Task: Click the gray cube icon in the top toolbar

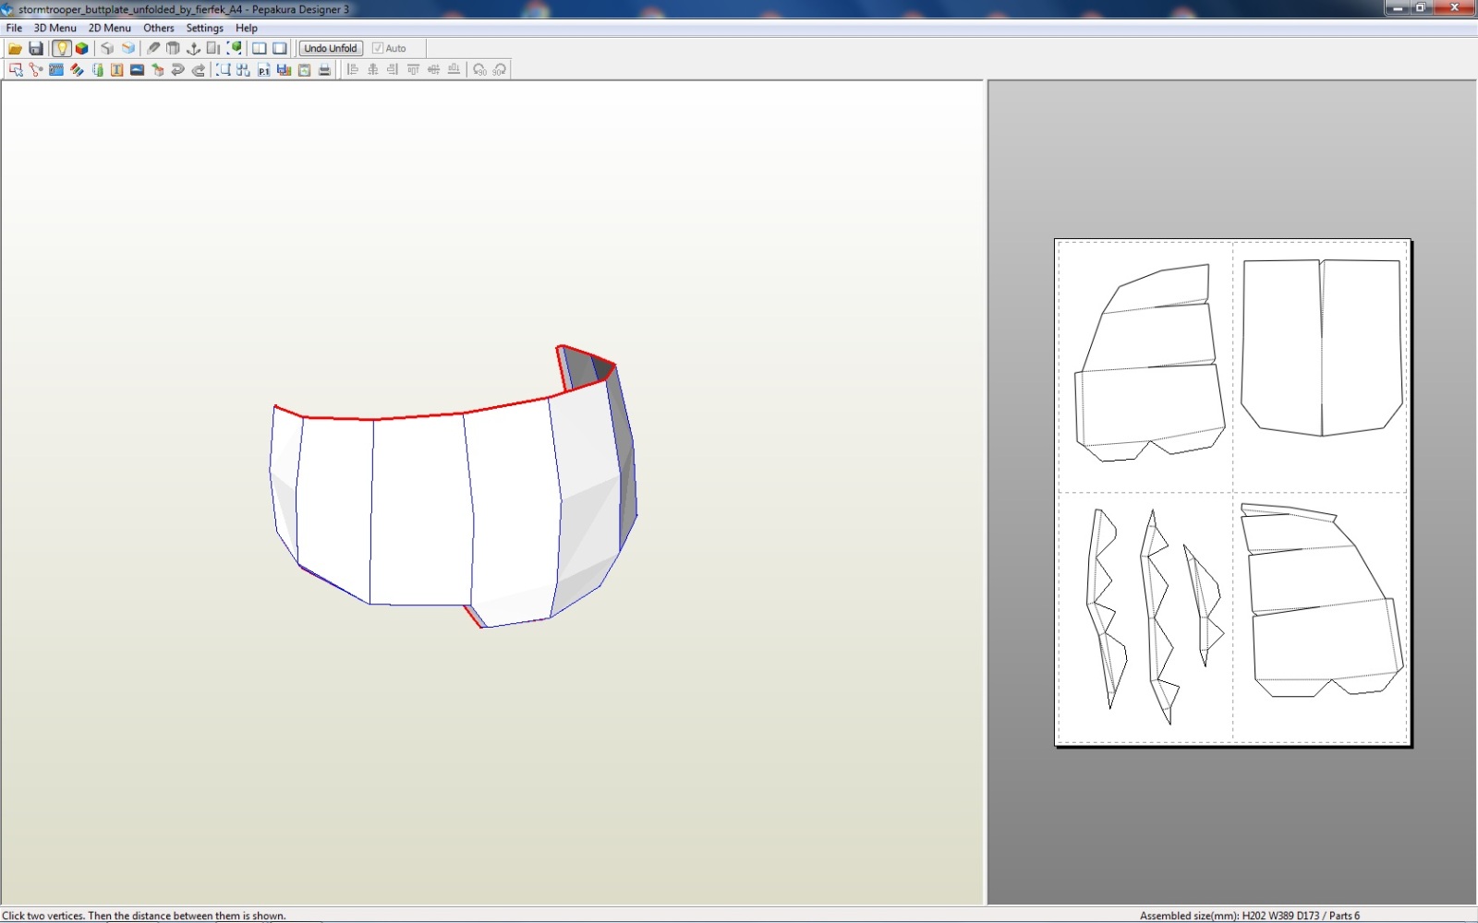Action: [108, 48]
